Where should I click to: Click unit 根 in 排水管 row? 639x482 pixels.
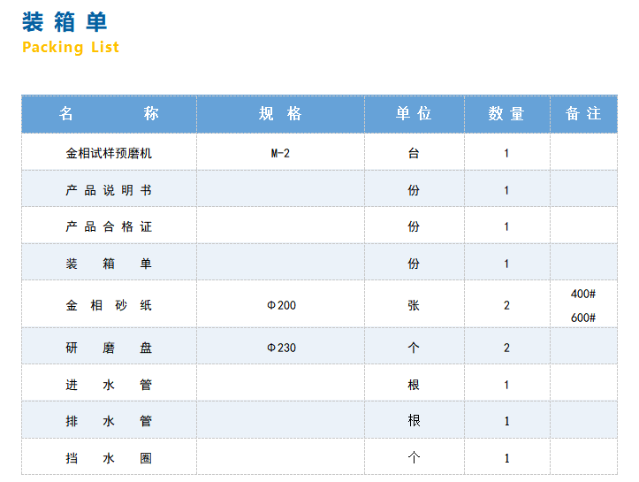414,420
